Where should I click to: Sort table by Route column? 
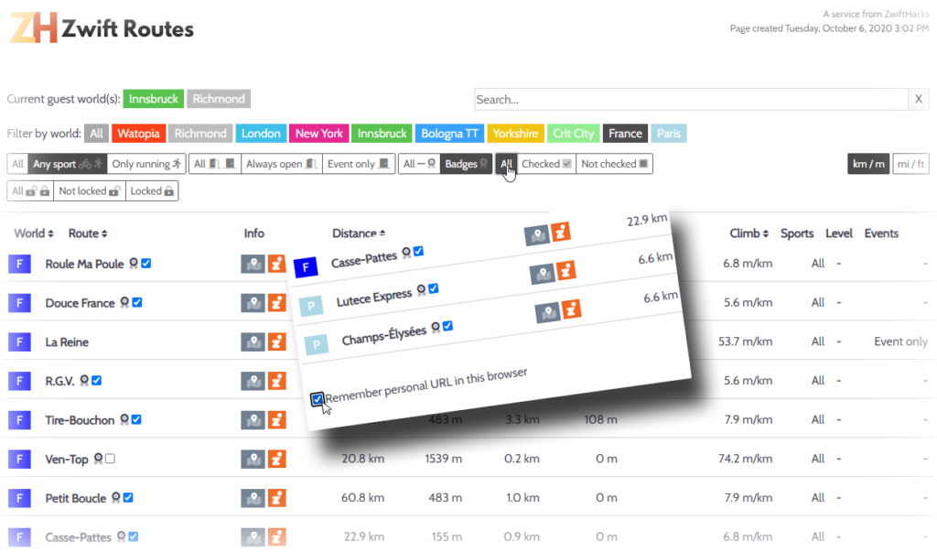pos(88,233)
